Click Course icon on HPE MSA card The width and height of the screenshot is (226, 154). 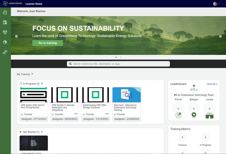point(84,114)
